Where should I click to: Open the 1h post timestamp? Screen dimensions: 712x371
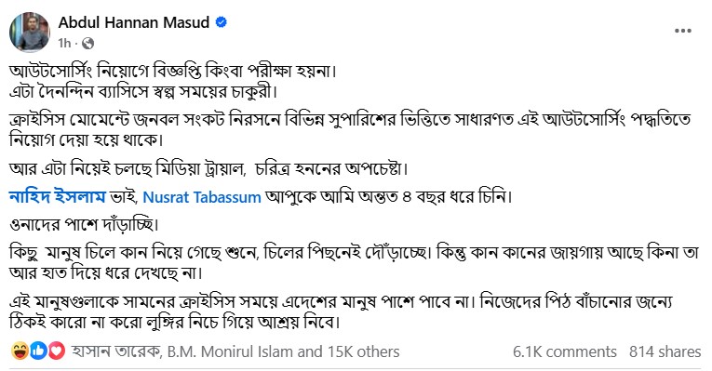coord(64,43)
